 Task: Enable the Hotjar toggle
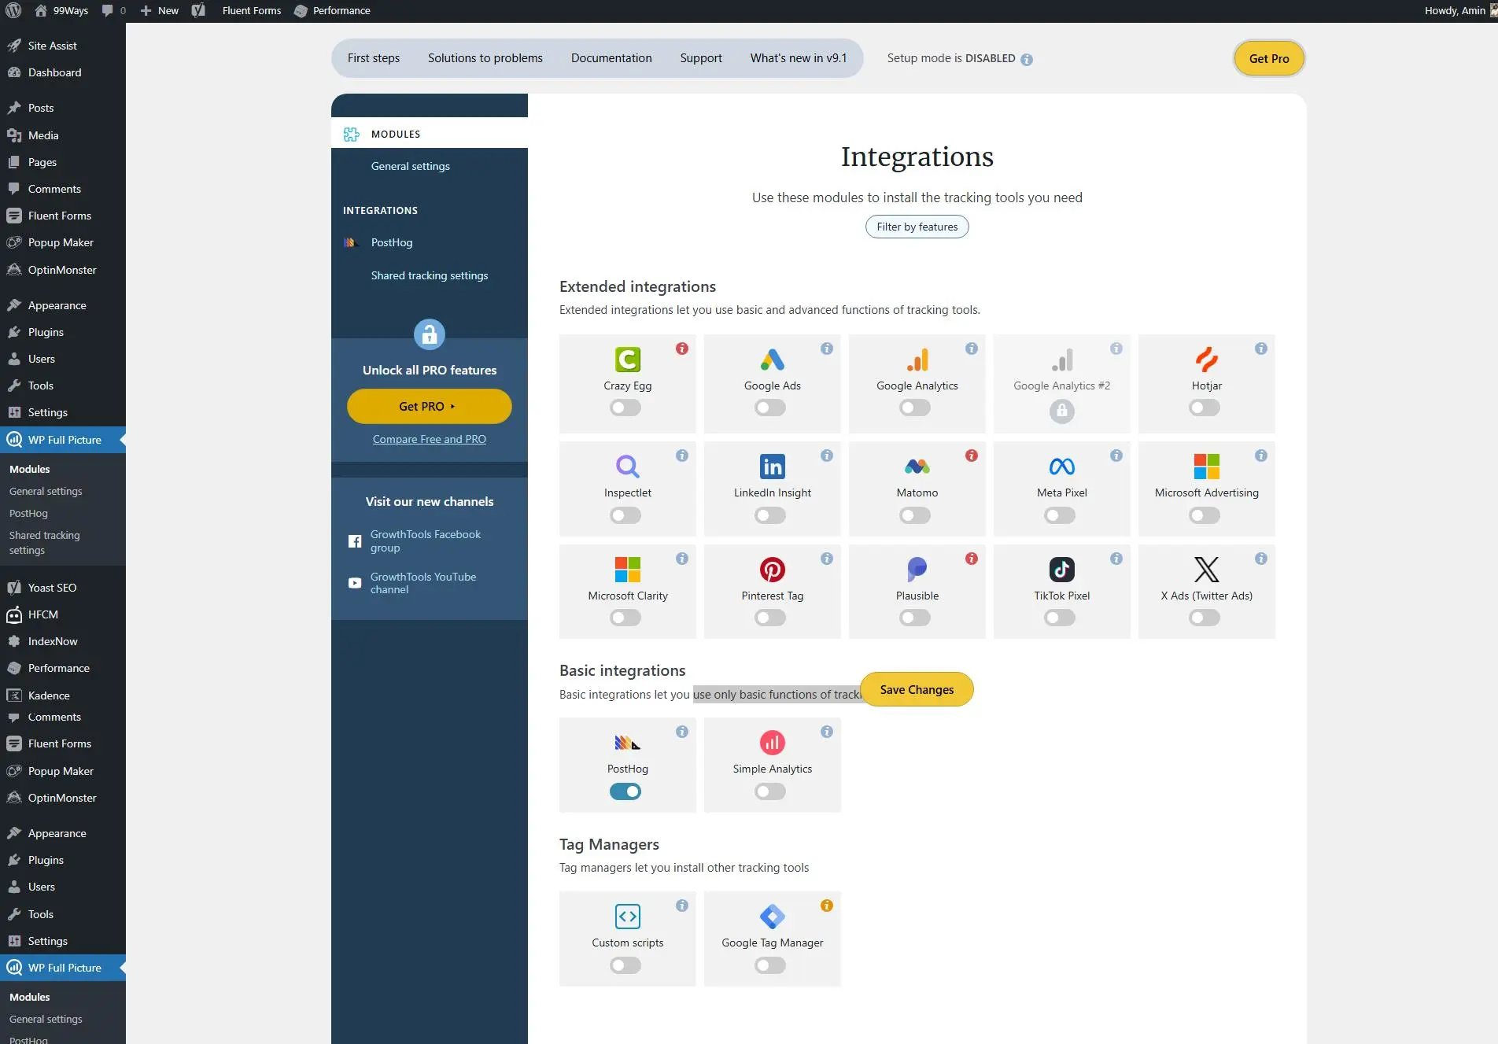1205,408
